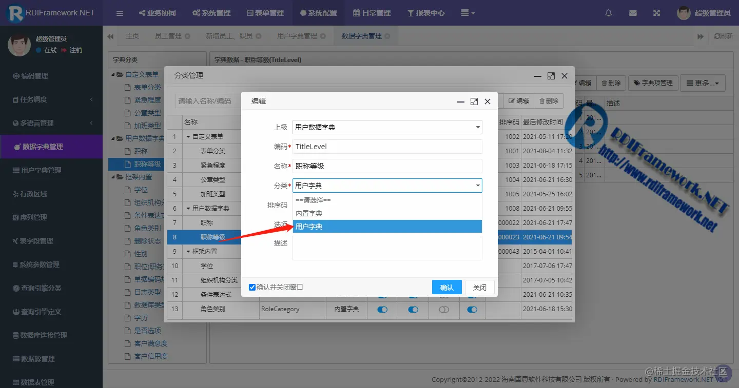Open the 上级 dropdown in edit dialog

tap(387, 127)
